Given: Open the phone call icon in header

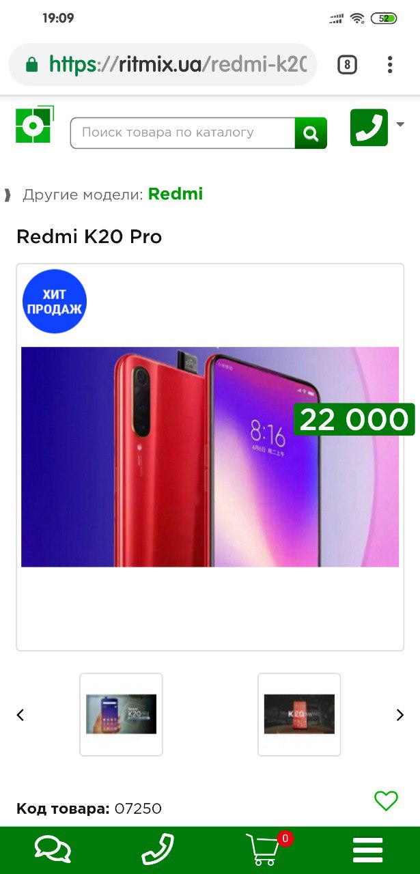Looking at the screenshot, I should (369, 128).
